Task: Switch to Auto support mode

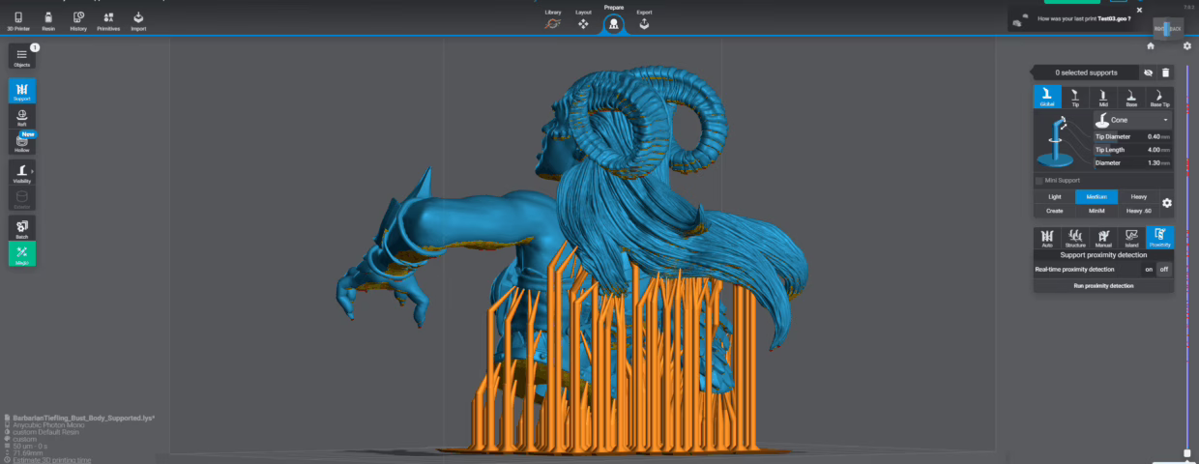Action: (1047, 238)
